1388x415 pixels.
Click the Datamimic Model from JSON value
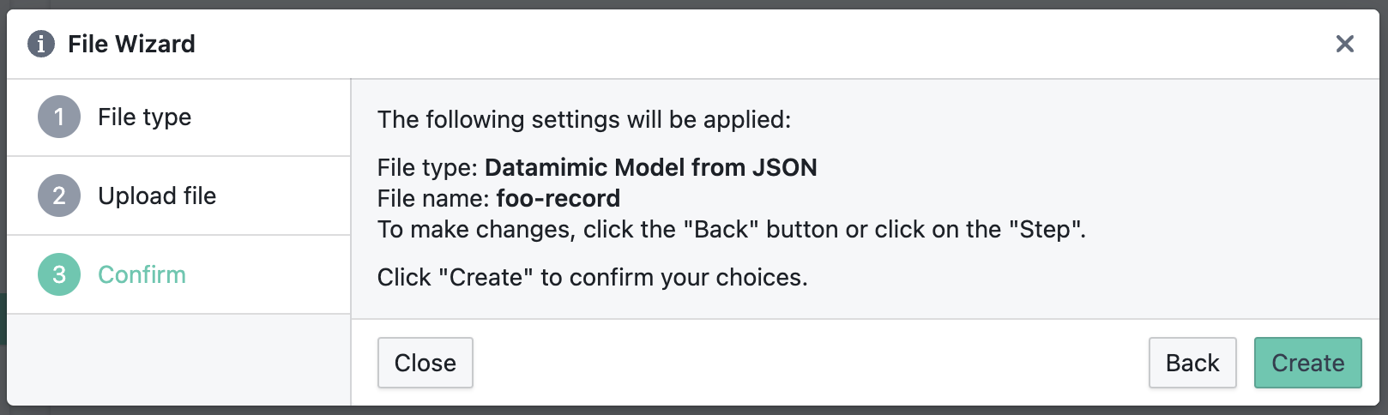click(650, 167)
